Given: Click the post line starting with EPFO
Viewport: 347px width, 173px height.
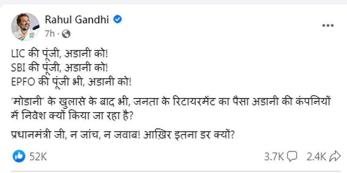Looking at the screenshot, I should tap(71, 82).
